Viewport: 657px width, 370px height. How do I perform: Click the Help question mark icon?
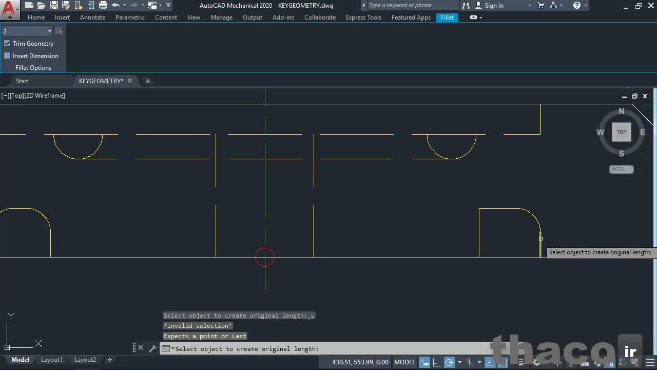tap(577, 6)
